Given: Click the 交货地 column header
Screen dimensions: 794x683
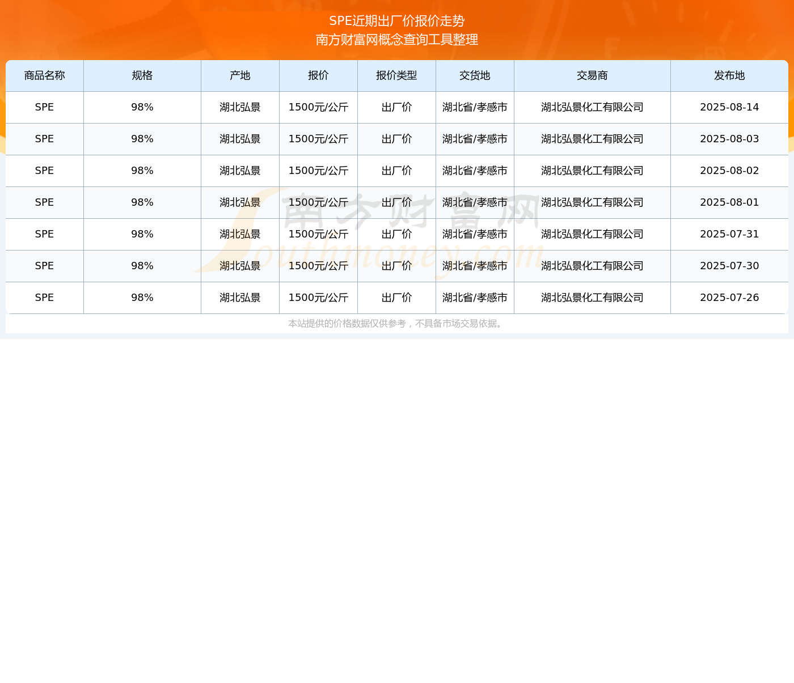Looking at the screenshot, I should tap(475, 75).
